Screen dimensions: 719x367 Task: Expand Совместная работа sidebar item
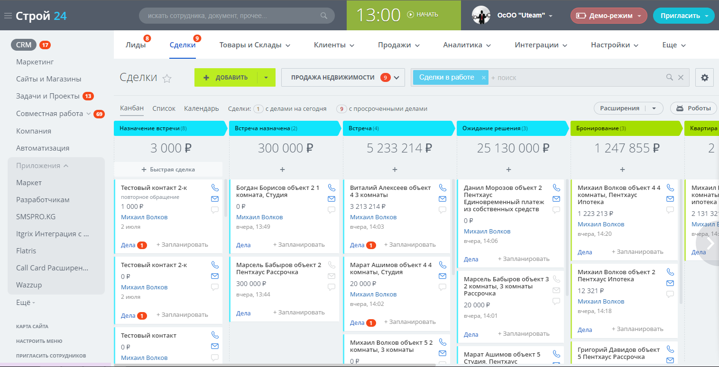[x=88, y=114]
